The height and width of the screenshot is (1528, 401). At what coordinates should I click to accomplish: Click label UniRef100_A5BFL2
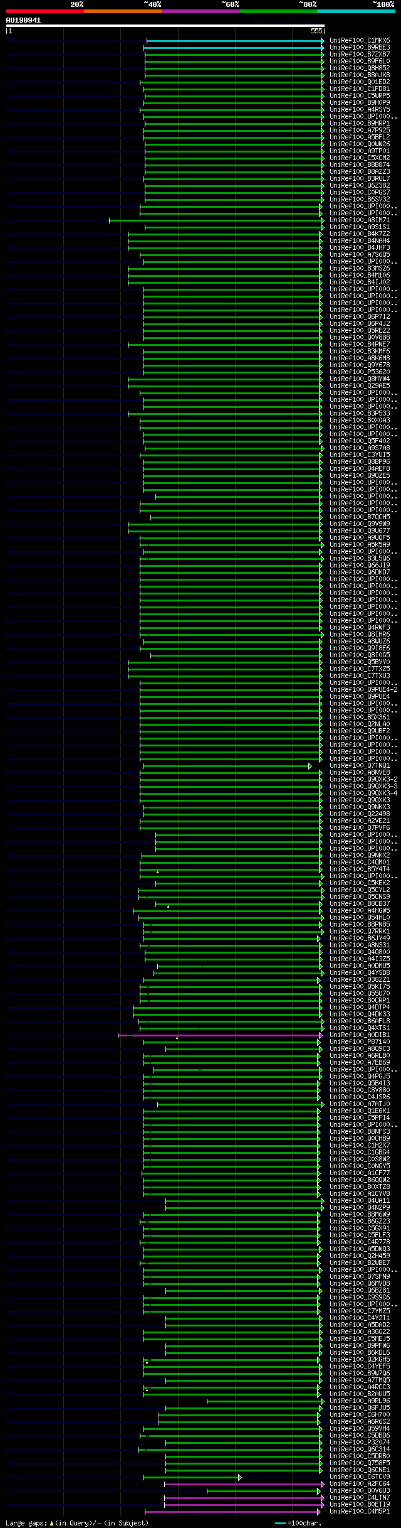[x=360, y=137]
